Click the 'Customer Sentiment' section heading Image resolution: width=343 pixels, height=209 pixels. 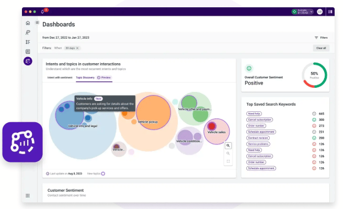pos(65,190)
